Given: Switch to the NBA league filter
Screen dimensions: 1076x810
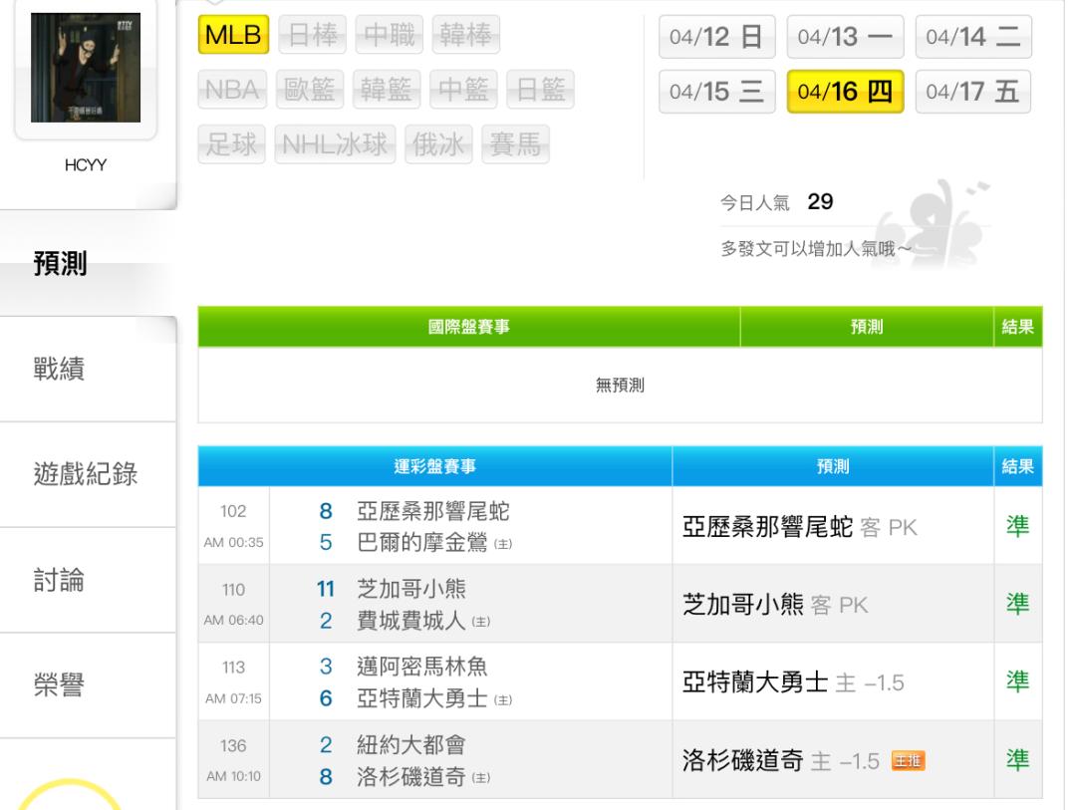Looking at the screenshot, I should click(233, 92).
